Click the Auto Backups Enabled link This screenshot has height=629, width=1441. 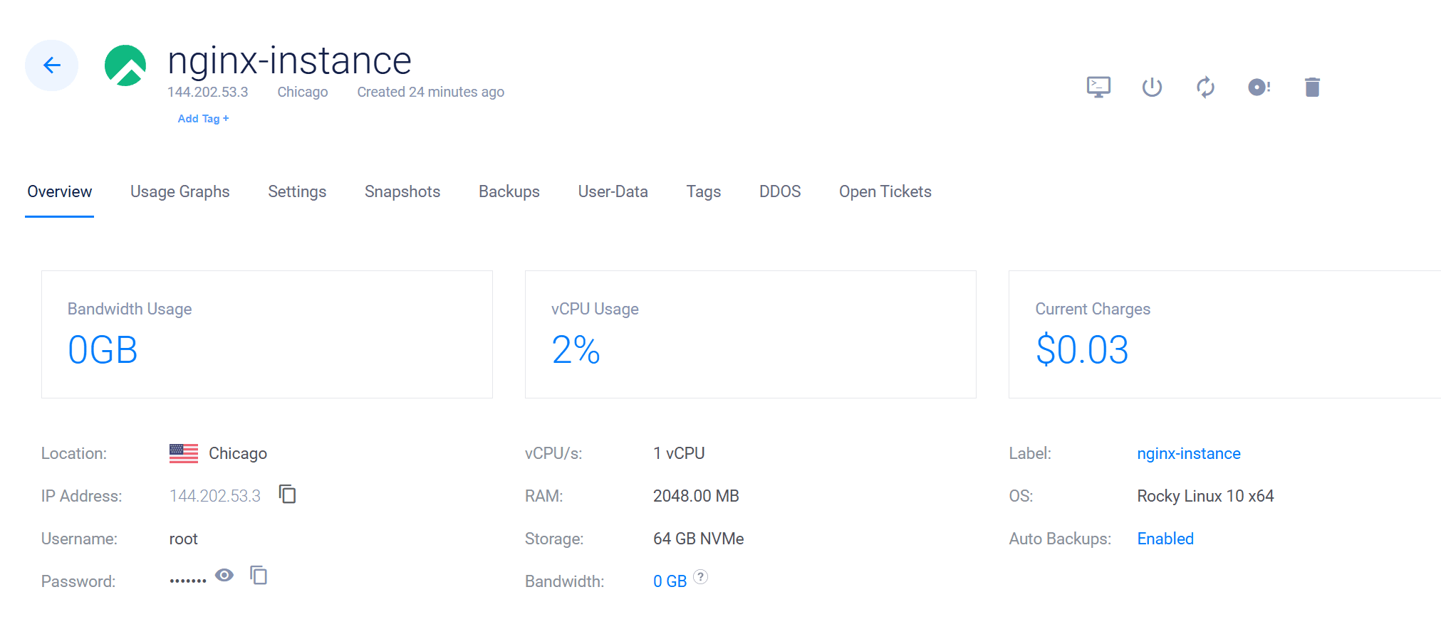point(1165,539)
